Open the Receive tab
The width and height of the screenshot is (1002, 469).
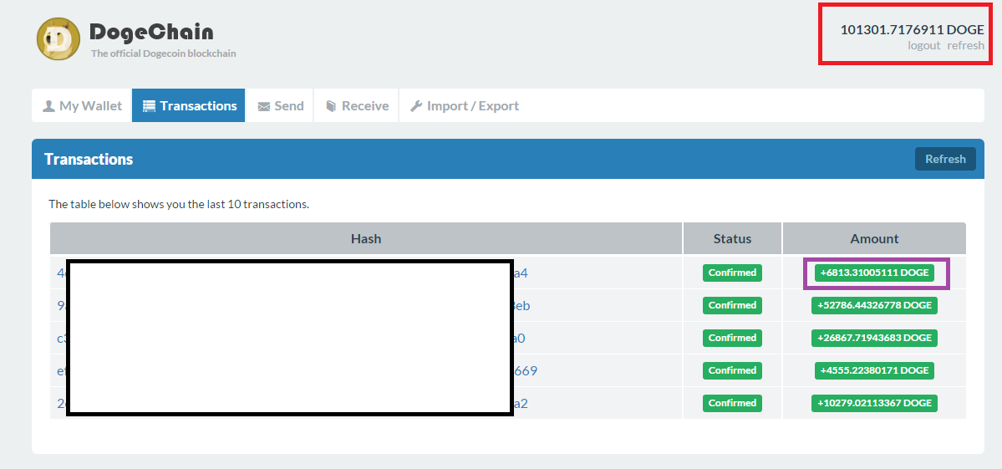tap(357, 106)
